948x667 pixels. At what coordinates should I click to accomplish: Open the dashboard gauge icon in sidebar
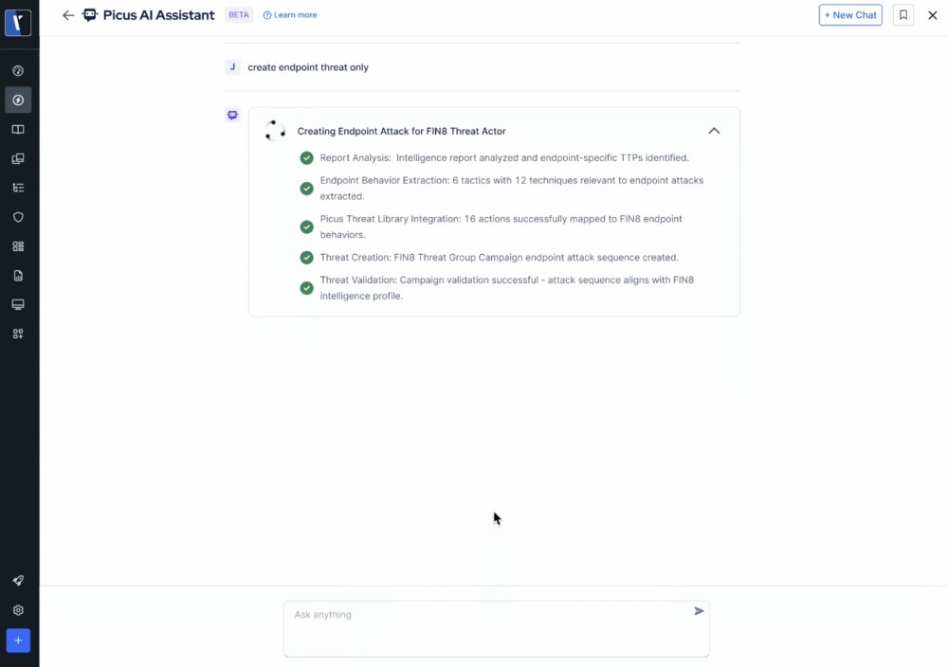(18, 71)
